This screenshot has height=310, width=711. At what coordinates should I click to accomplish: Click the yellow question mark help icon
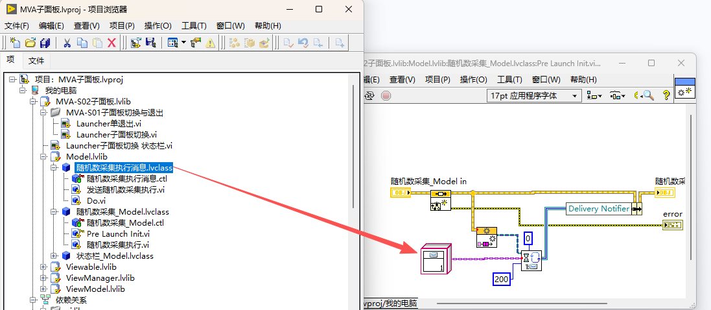point(666,95)
